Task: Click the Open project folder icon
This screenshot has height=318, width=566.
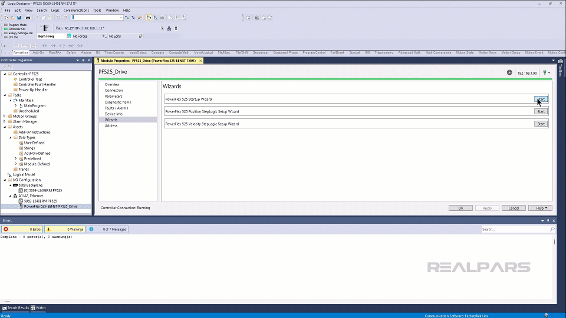Action: [x=12, y=17]
